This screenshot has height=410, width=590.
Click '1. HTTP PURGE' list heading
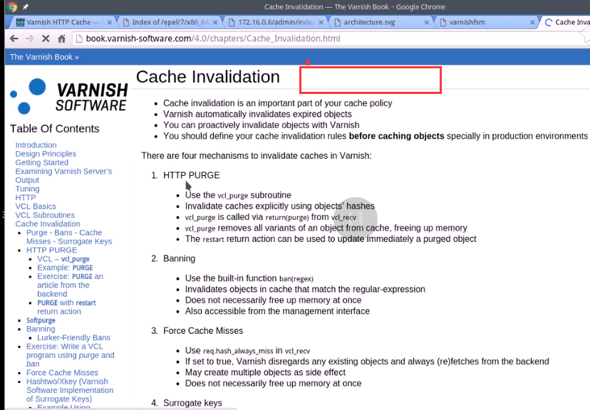click(191, 175)
